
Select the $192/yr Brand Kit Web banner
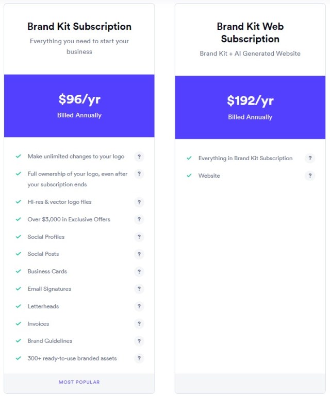point(250,107)
